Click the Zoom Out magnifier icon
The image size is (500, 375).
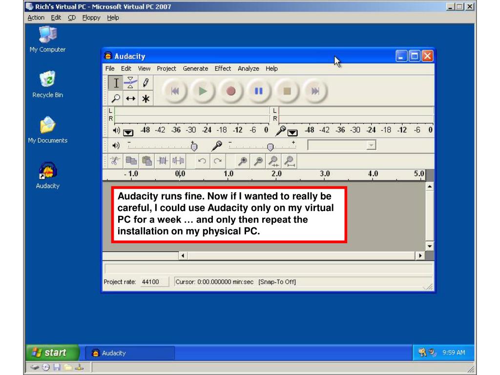(258, 161)
